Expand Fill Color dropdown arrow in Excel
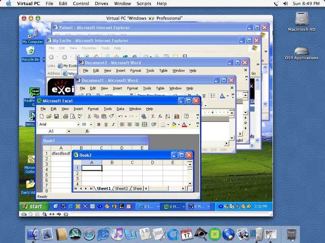The height and width of the screenshot is (243, 325). point(179,124)
